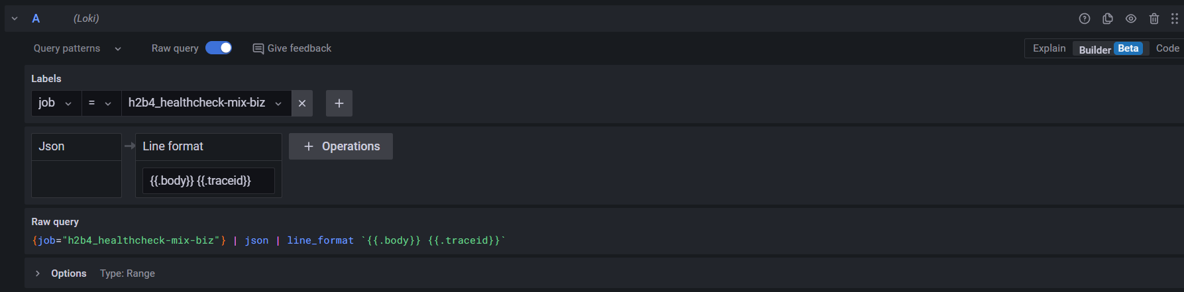Viewport: 1184px width, 292px height.
Task: Open the h2b4_healthcheck-mix-biz value dropdown
Action: click(x=205, y=103)
